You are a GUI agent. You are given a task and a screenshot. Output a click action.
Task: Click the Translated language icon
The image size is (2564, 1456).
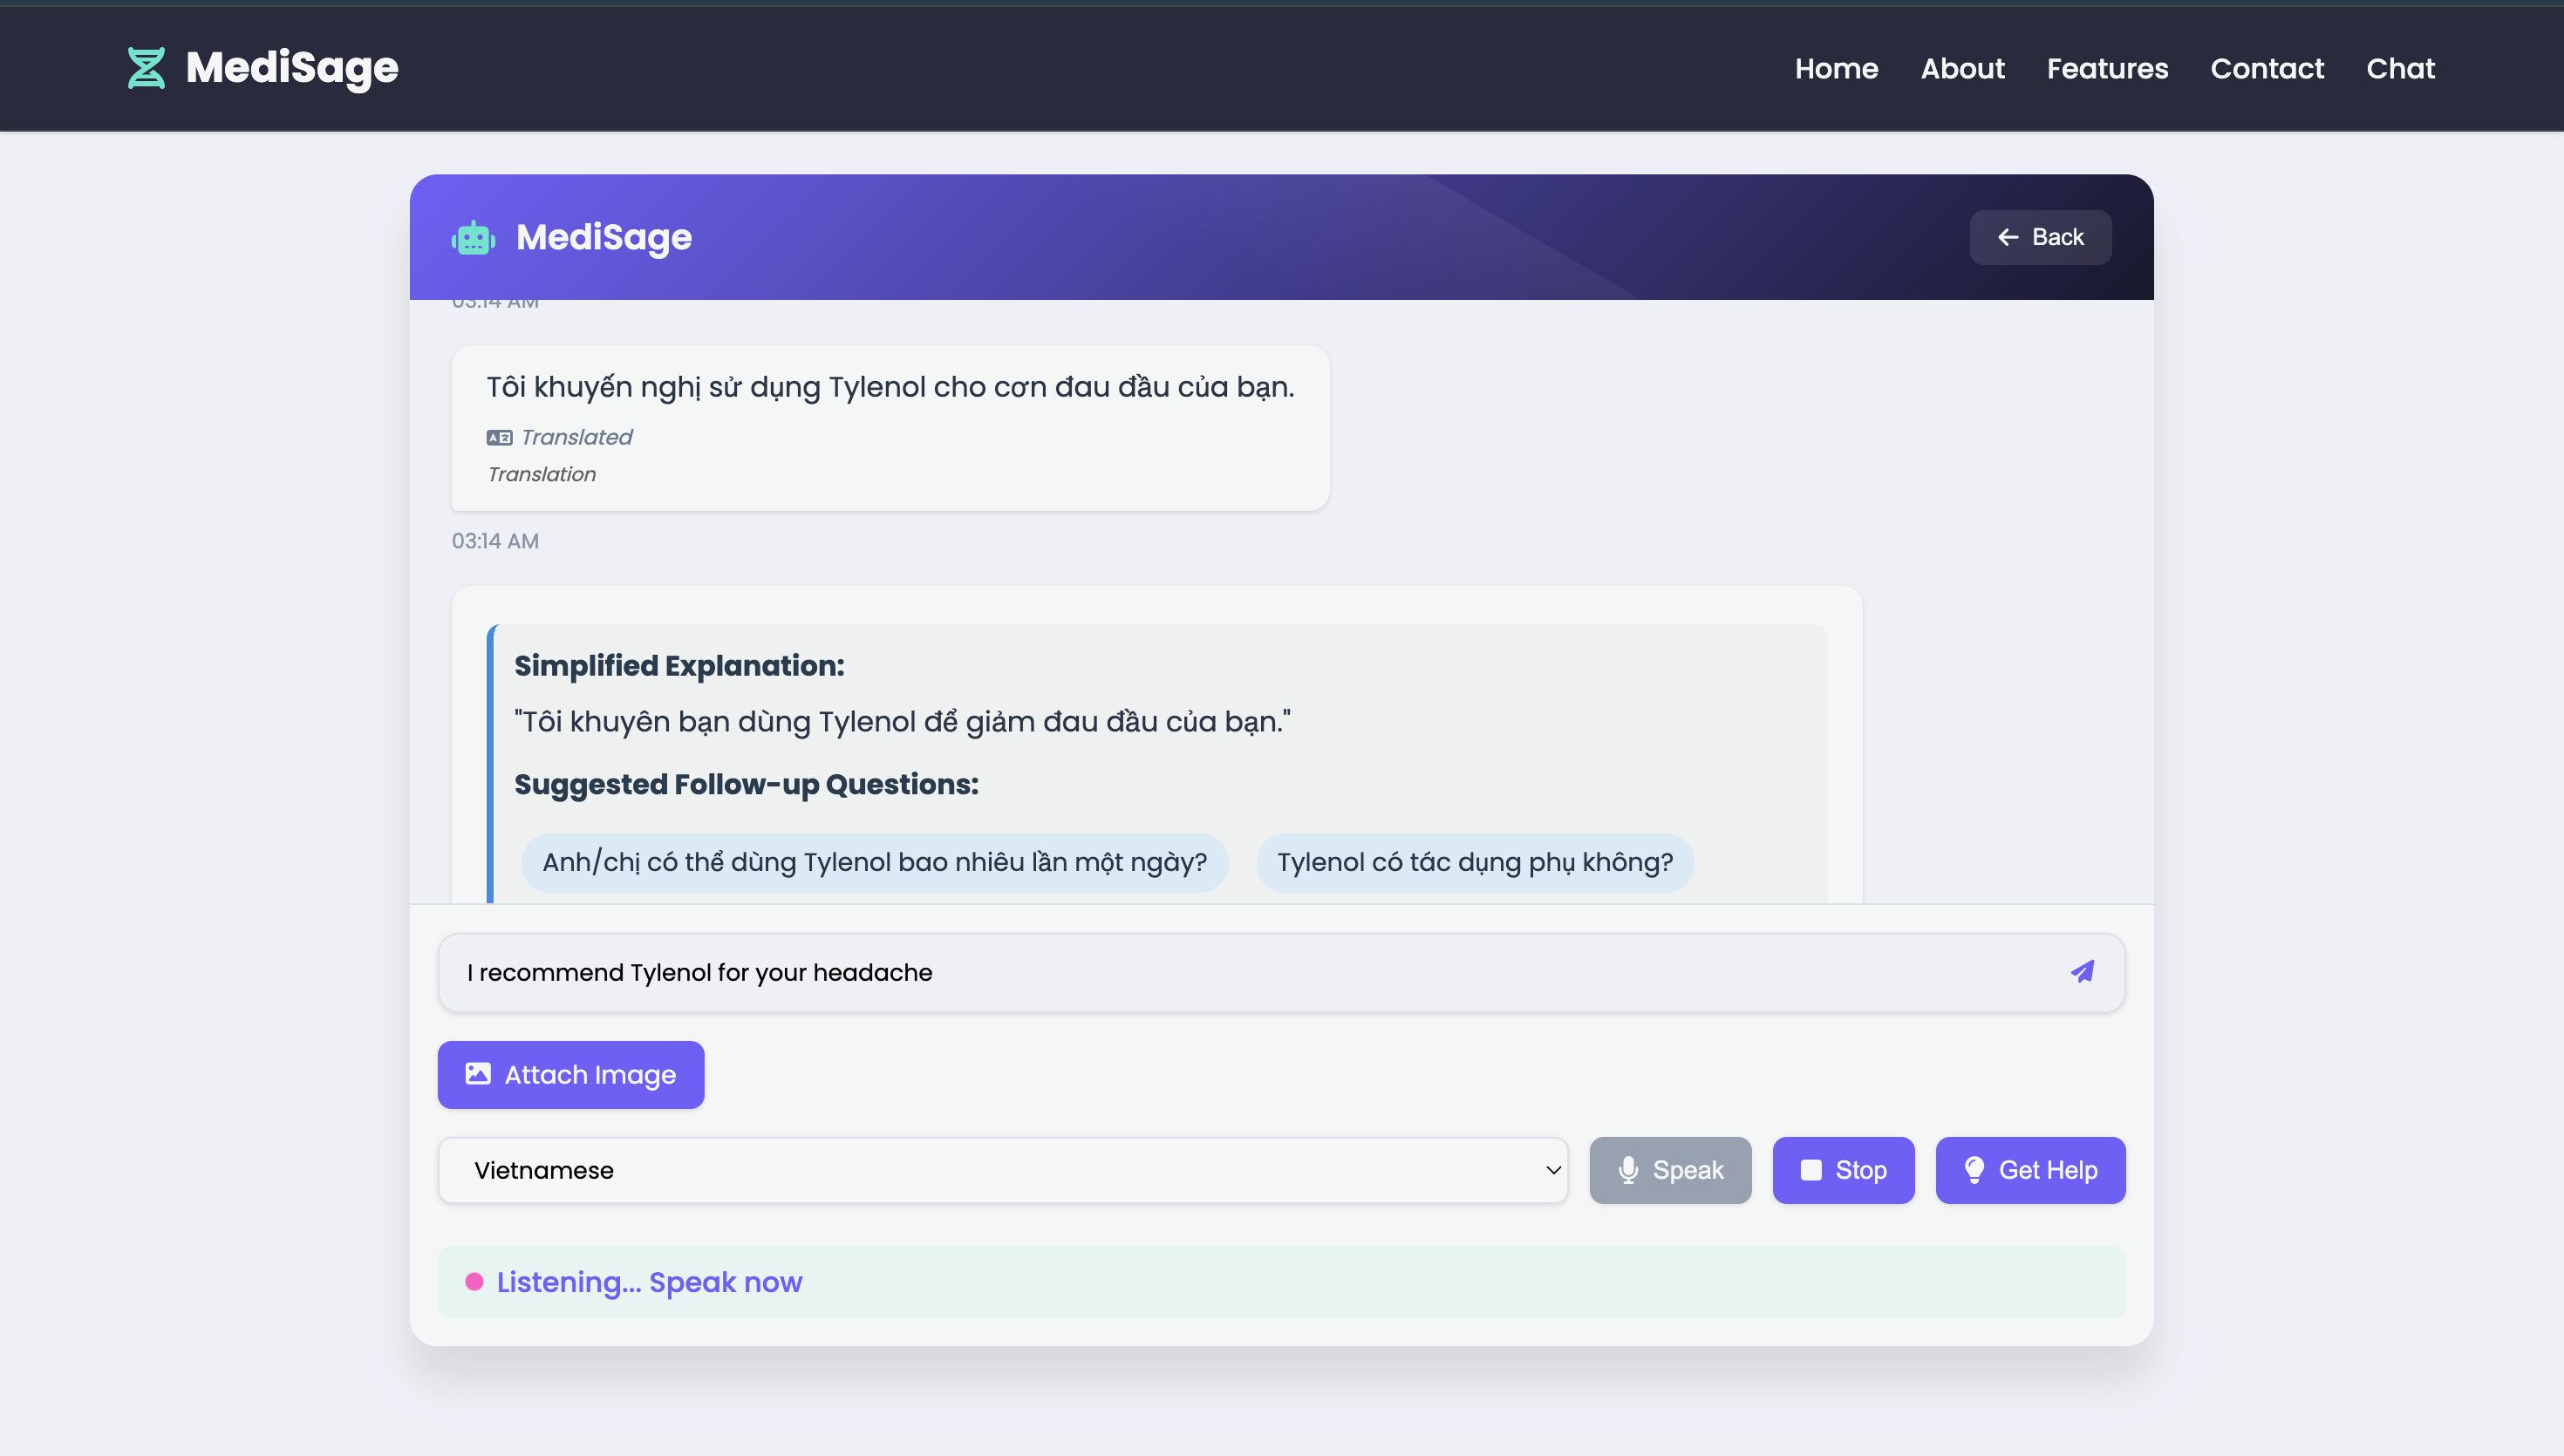click(x=499, y=437)
